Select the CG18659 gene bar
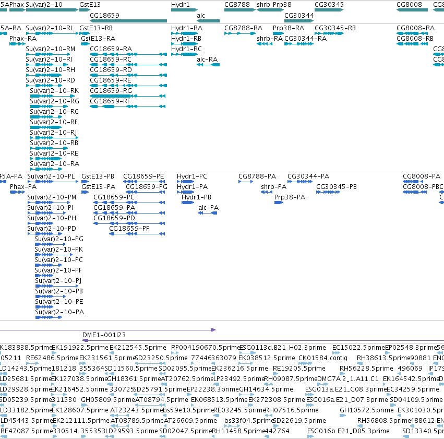Viewport: 444px width, 439px height. click(x=128, y=21)
